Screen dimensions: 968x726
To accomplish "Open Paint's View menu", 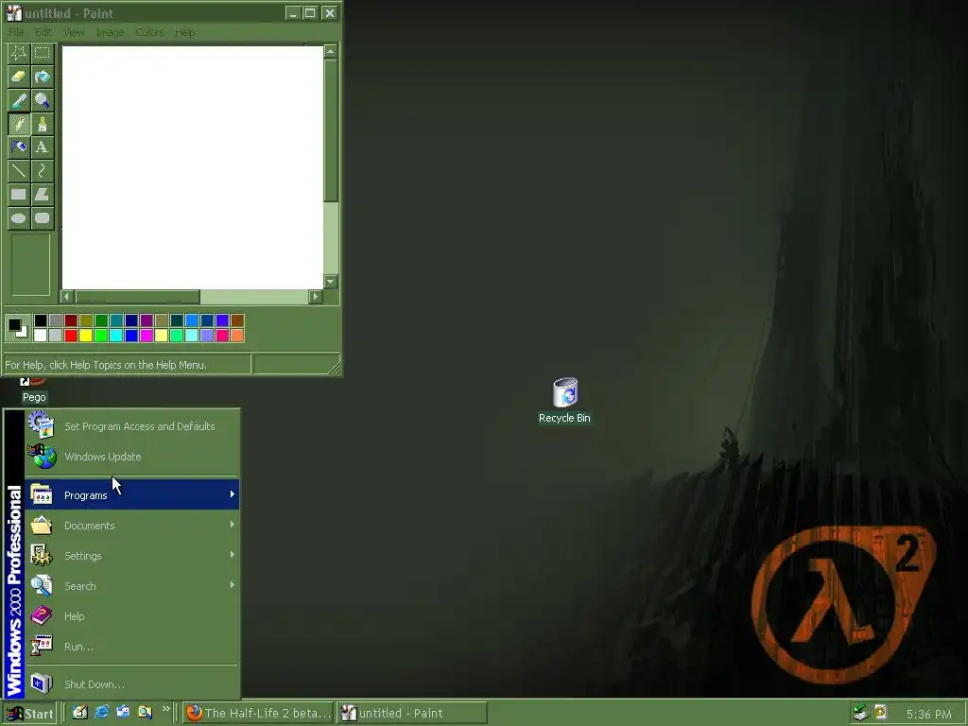I will pyautogui.click(x=74, y=32).
